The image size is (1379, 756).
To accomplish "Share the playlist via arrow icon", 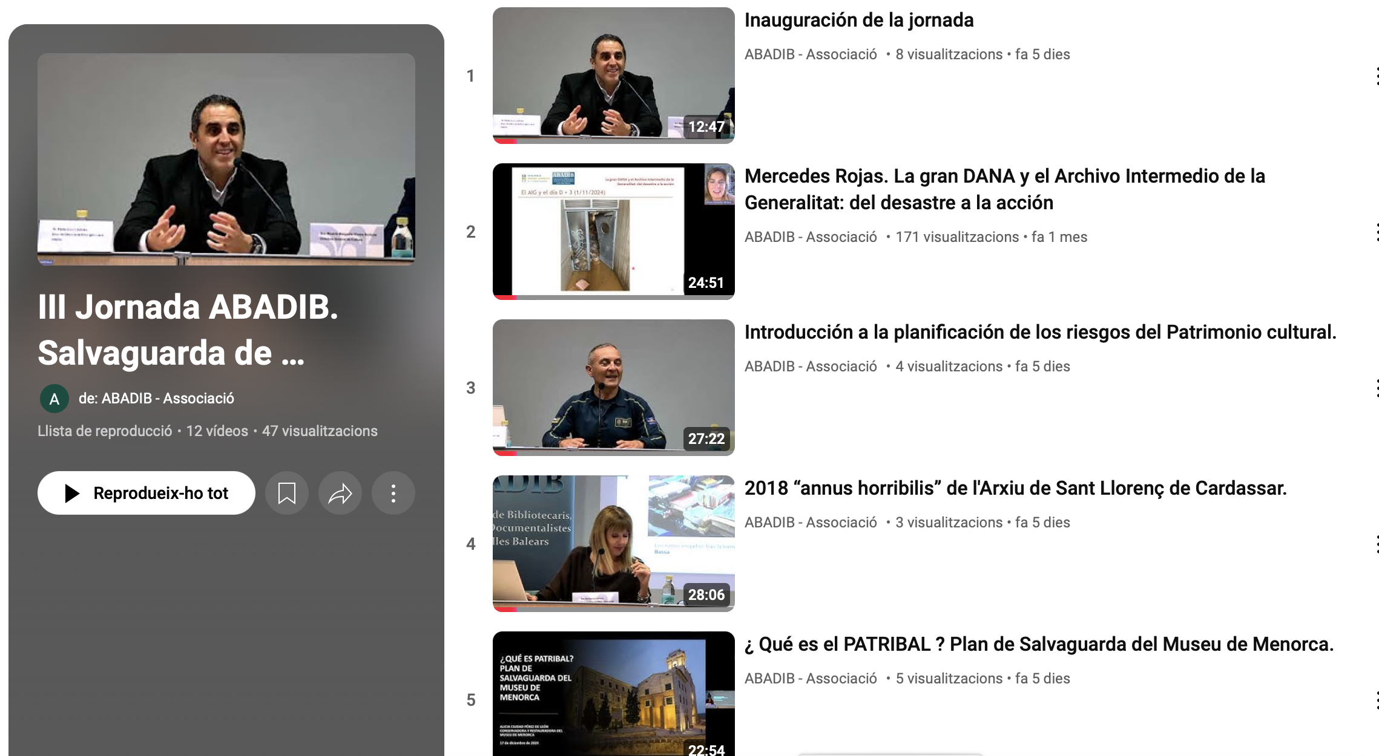I will (340, 494).
